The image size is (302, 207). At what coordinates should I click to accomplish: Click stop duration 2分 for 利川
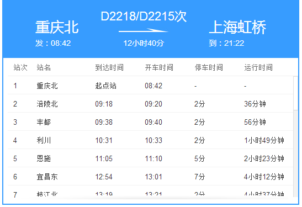(x=199, y=140)
